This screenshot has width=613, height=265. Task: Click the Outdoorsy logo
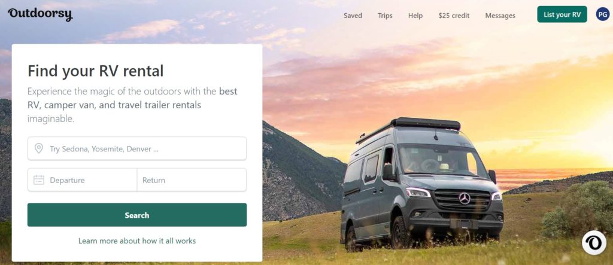[x=40, y=14]
